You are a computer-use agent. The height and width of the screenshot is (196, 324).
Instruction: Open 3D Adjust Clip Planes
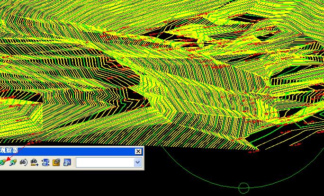tap(45, 162)
